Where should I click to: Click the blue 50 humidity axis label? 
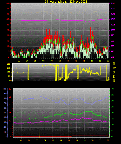pyautogui.click(x=5, y=113)
